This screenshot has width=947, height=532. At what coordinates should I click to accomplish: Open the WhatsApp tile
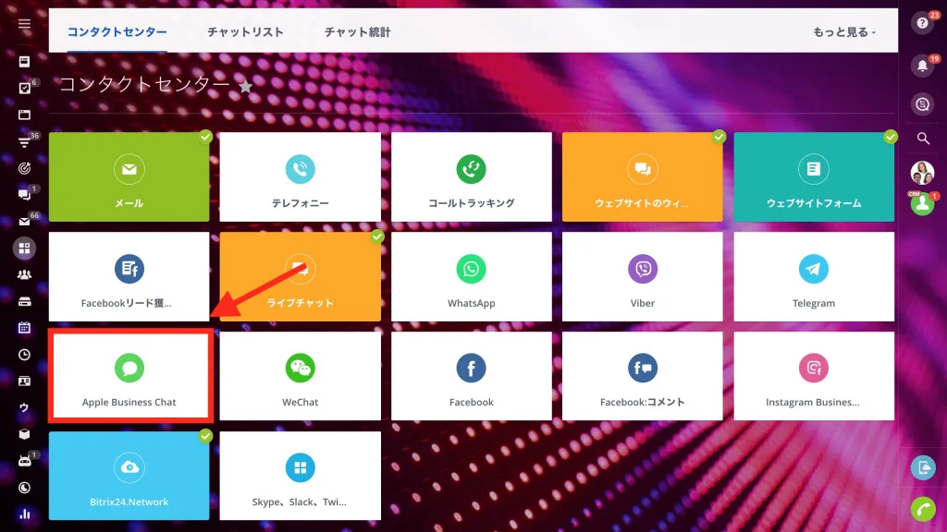(472, 276)
